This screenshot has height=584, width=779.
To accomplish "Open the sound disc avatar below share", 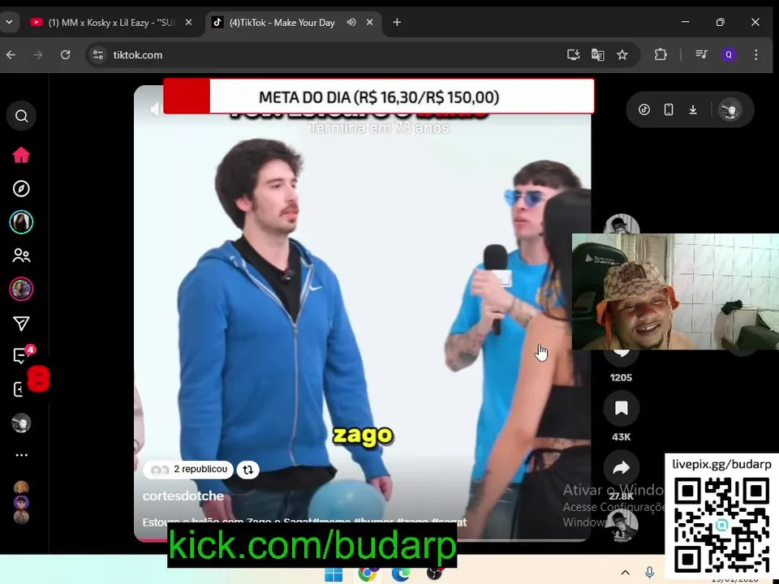I will click(x=621, y=526).
